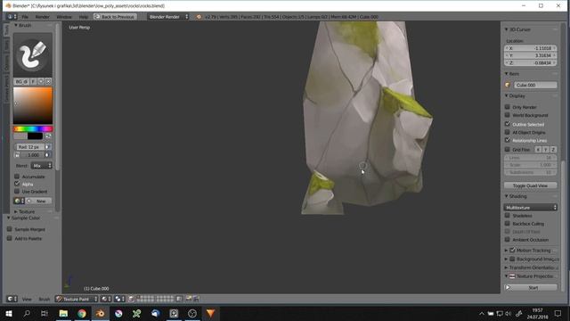Unlink the brush using the X icon
The width and height of the screenshot is (570, 321).
48,81
